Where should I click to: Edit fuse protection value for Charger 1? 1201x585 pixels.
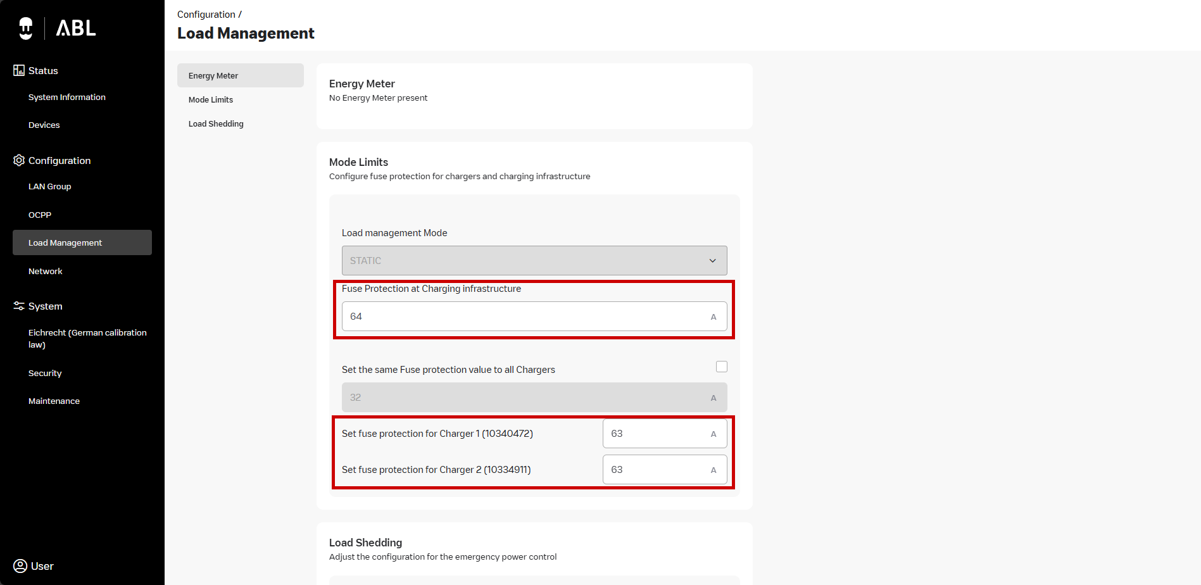(x=655, y=434)
